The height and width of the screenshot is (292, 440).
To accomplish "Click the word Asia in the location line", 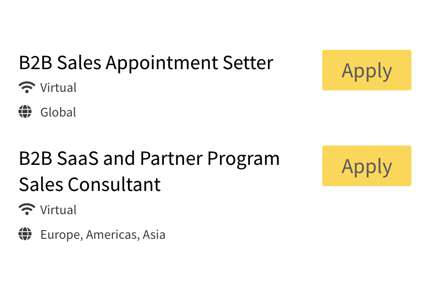I will point(154,235).
